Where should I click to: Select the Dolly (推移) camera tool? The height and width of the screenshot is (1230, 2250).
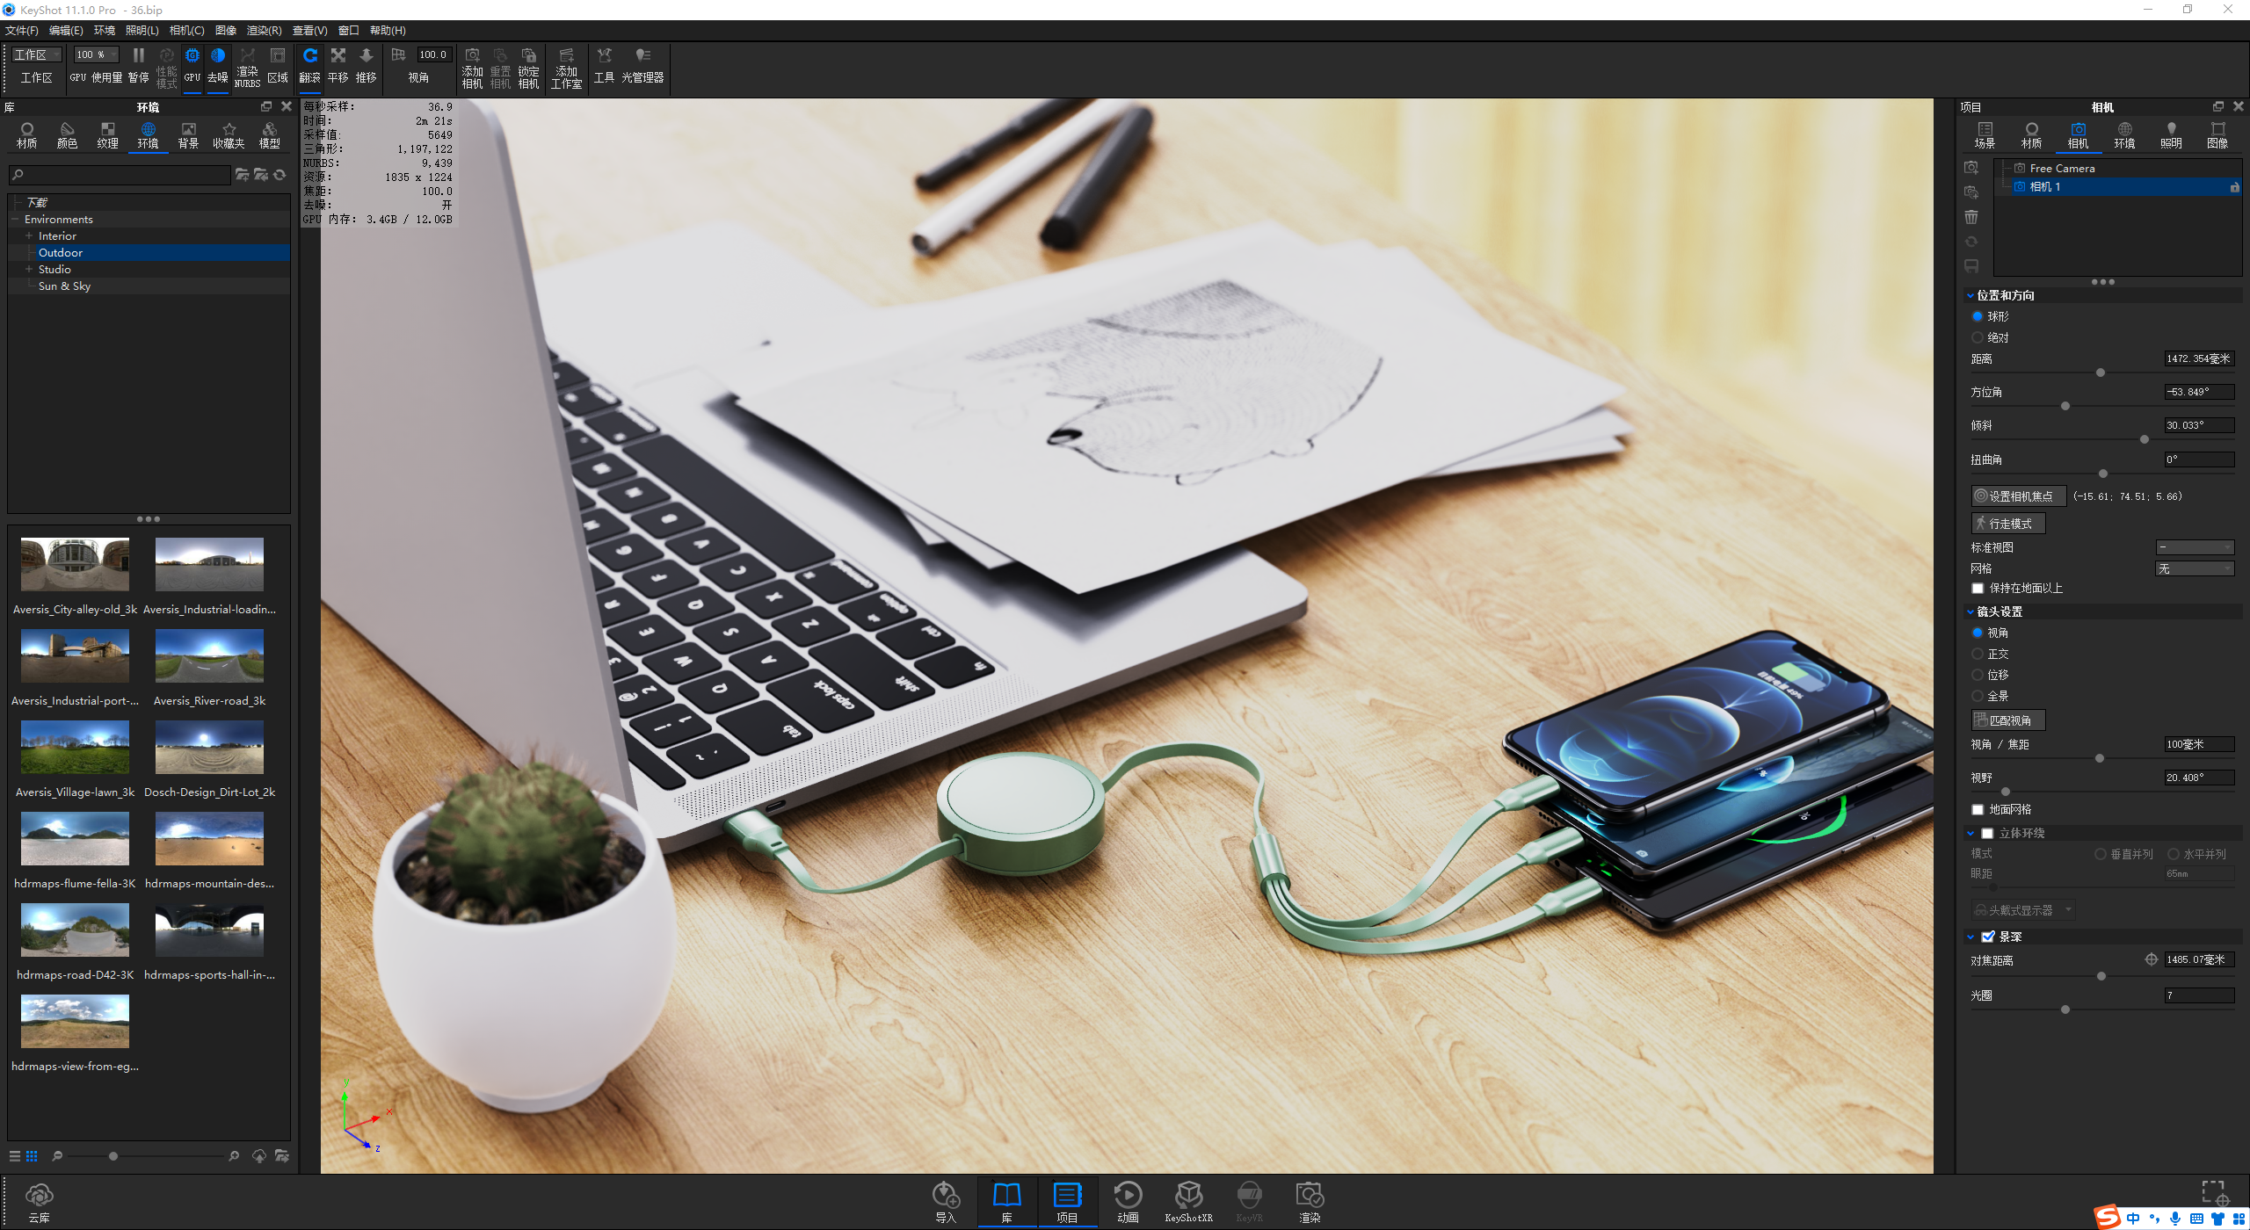pyautogui.click(x=367, y=66)
